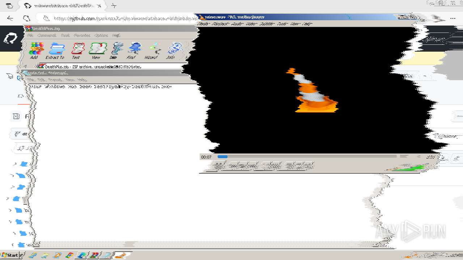
Task: Open the VLC Playback menu
Action: coord(221,24)
